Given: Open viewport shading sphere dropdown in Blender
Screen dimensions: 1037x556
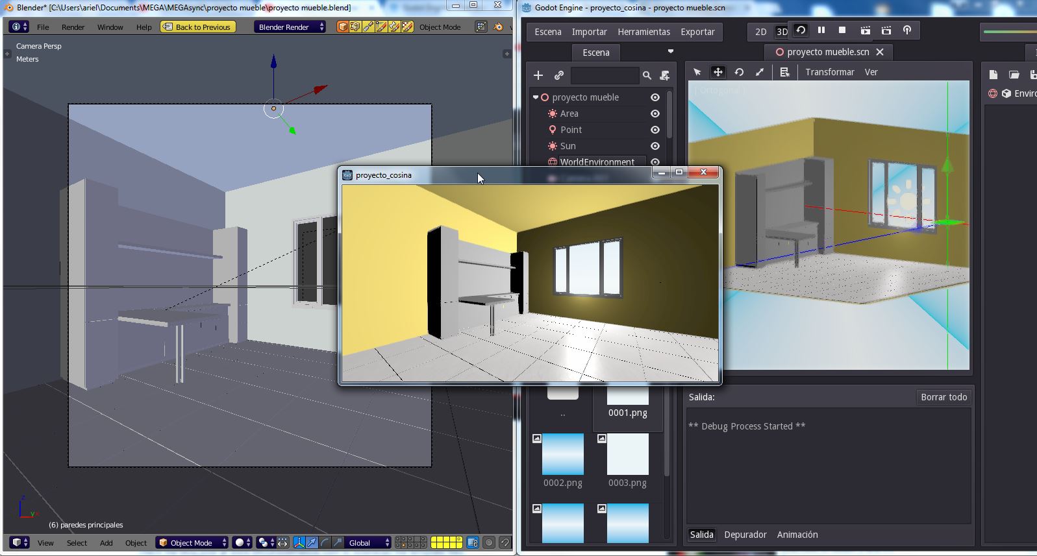Looking at the screenshot, I should click(242, 542).
